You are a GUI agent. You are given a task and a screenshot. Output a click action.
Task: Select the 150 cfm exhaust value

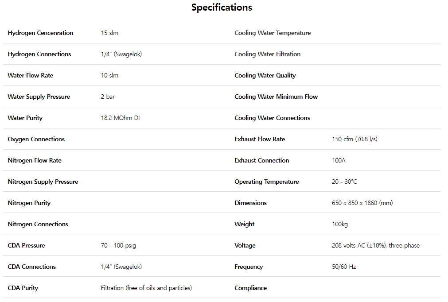[355, 139]
